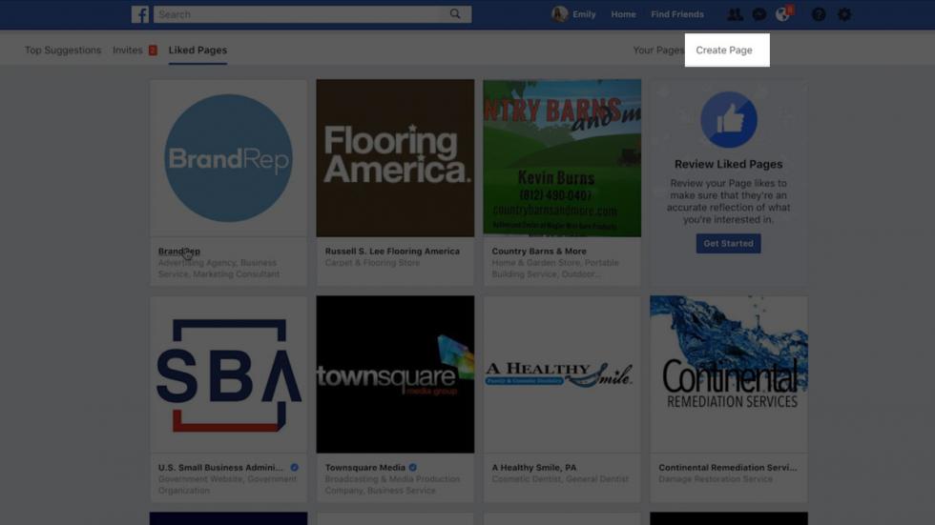935x525 pixels.
Task: Click 'Cosmetic Dentist, General Dentist' text
Action: tap(560, 478)
